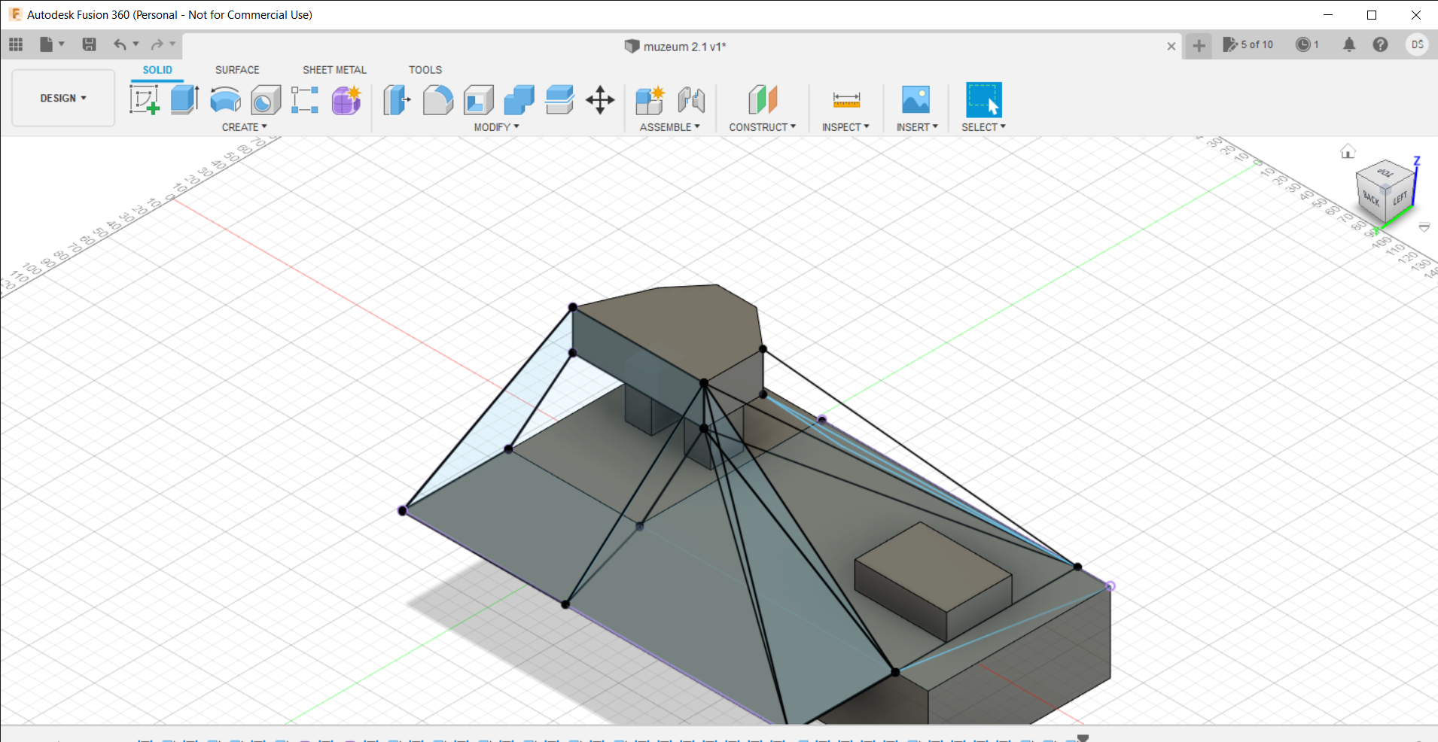
Task: Select the Move/Copy tool
Action: click(x=600, y=99)
